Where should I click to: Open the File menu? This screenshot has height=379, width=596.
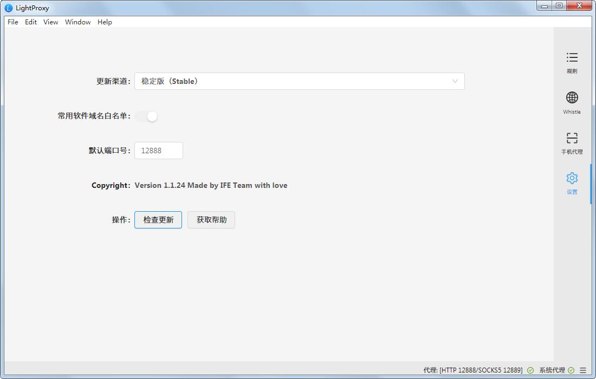pyautogui.click(x=12, y=22)
